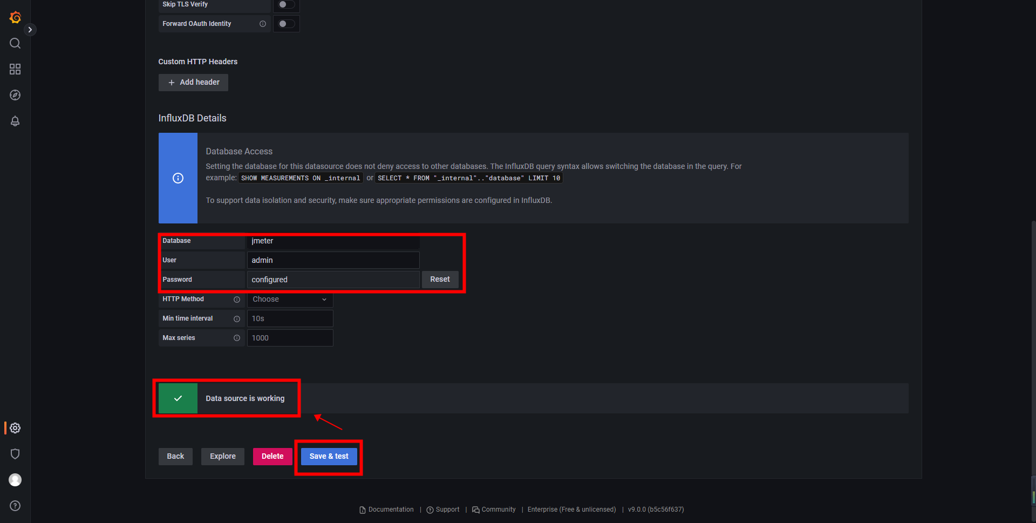The width and height of the screenshot is (1036, 523).
Task: Reset the configured password
Action: pos(440,280)
